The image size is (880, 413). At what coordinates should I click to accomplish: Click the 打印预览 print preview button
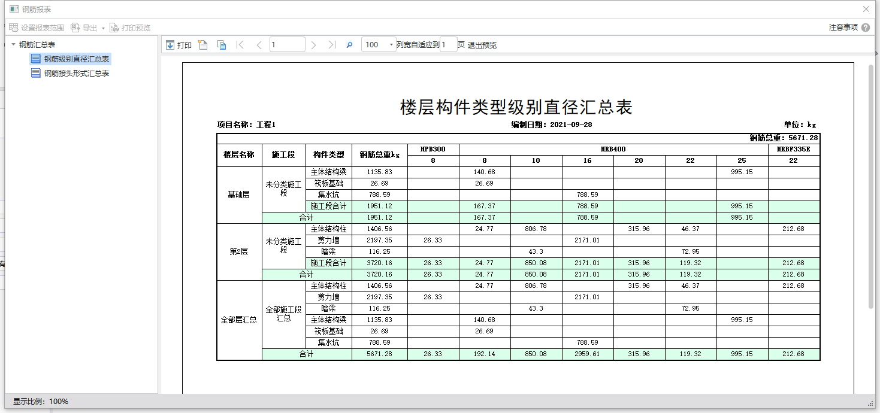(130, 28)
